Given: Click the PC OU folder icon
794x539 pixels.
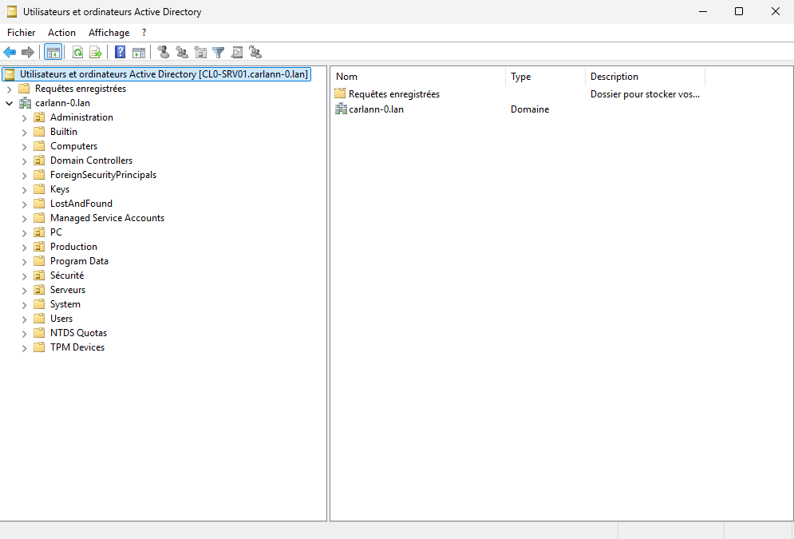Looking at the screenshot, I should point(39,232).
